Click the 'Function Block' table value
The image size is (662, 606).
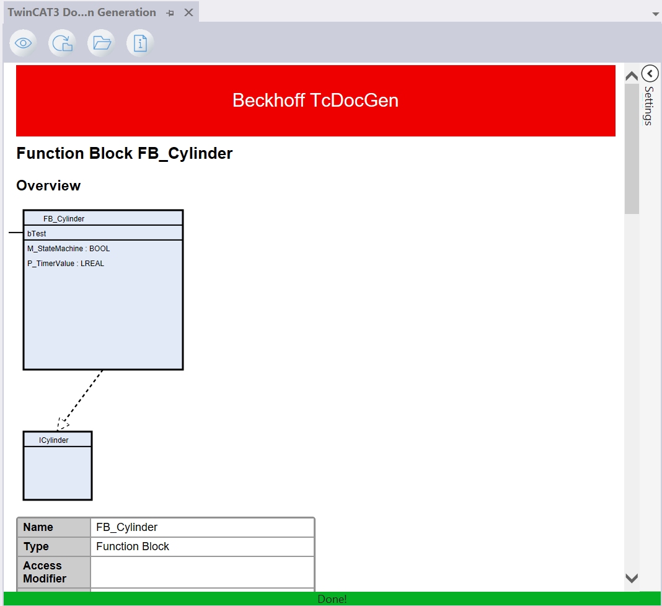click(133, 546)
